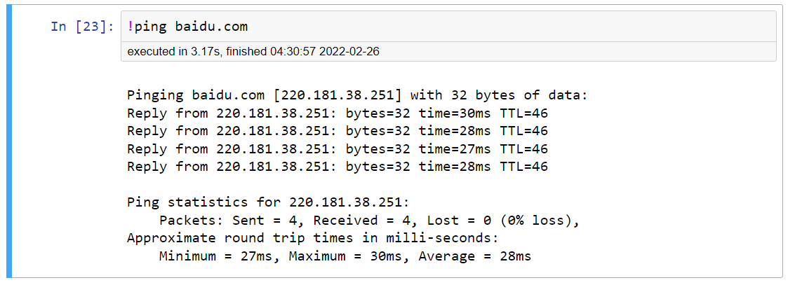Click the "Maximum = 30ms" value

click(345, 256)
